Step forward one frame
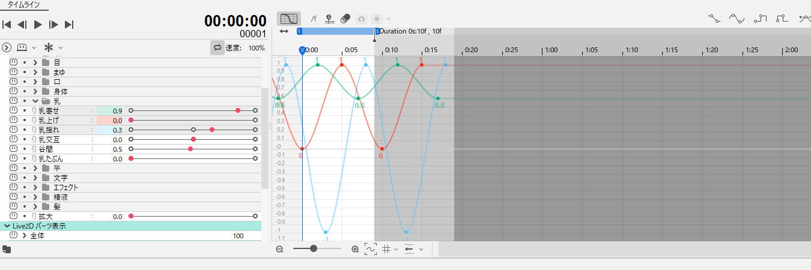The width and height of the screenshot is (811, 270). 53,25
